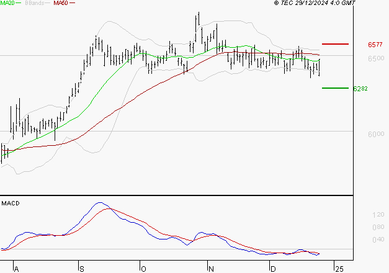
Task: Click the BBands legend label
Action: coord(34,3)
